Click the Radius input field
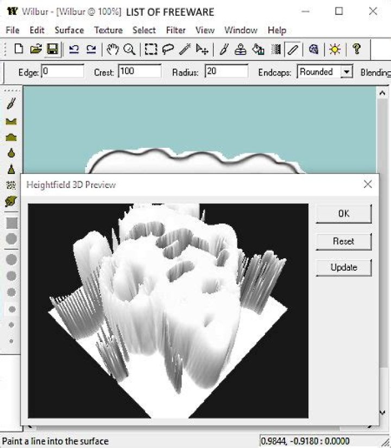This screenshot has height=448, width=391. 226,72
